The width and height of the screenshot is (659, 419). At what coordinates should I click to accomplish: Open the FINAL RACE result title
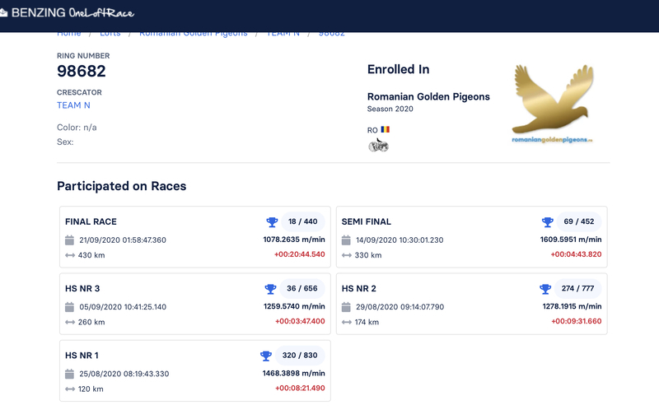pos(91,221)
